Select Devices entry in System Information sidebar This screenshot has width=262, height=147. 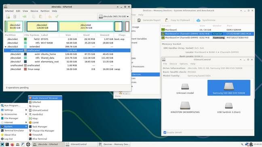[145, 75]
